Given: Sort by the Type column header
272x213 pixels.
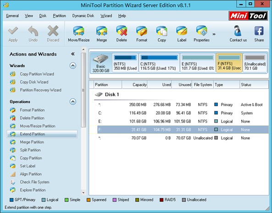Looking at the screenshot, I should (x=227, y=85).
